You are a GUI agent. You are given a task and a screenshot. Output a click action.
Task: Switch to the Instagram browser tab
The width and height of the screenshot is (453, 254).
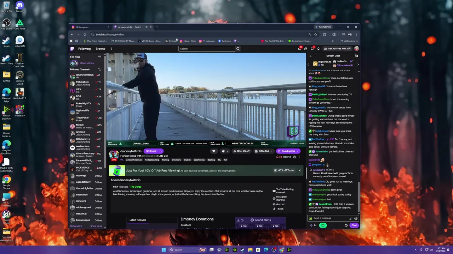[x=90, y=27]
